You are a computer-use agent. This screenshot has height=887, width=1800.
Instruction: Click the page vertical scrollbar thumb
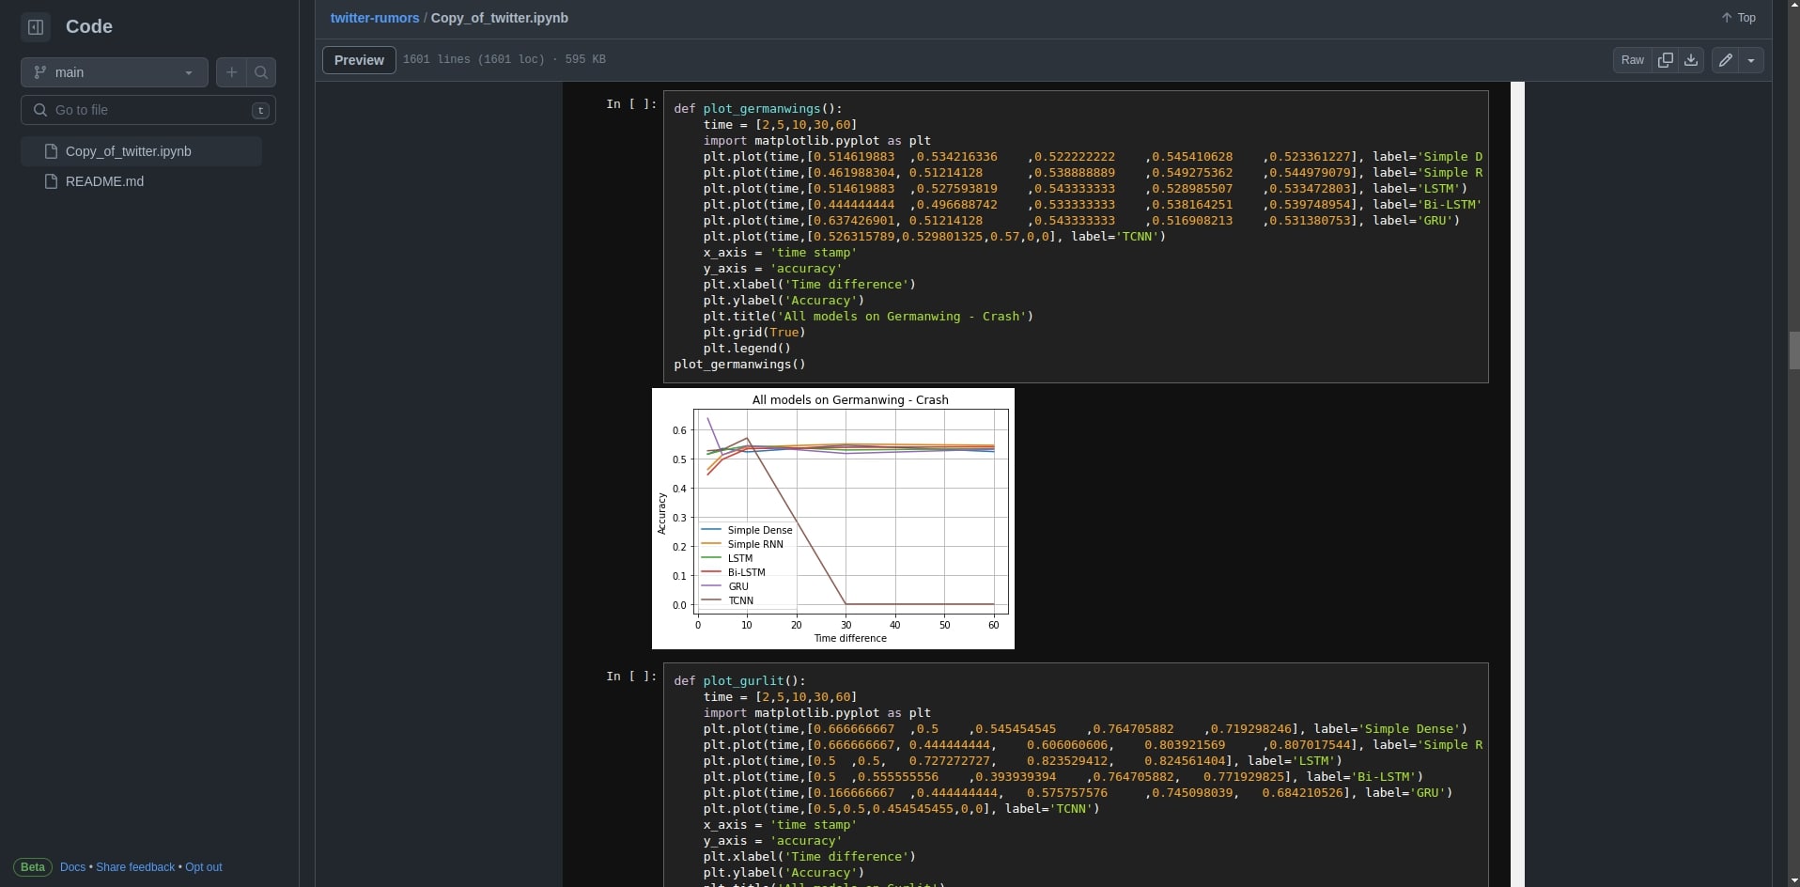coord(1793,350)
